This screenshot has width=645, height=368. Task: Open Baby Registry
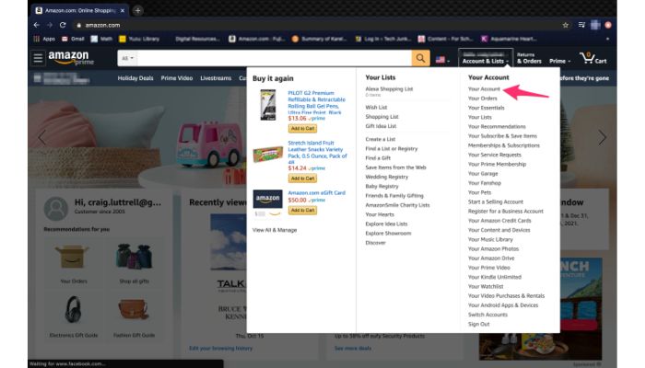pyautogui.click(x=381, y=186)
